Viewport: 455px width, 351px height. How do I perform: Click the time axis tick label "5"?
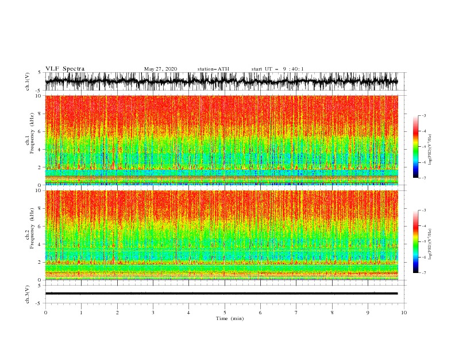point(225,313)
